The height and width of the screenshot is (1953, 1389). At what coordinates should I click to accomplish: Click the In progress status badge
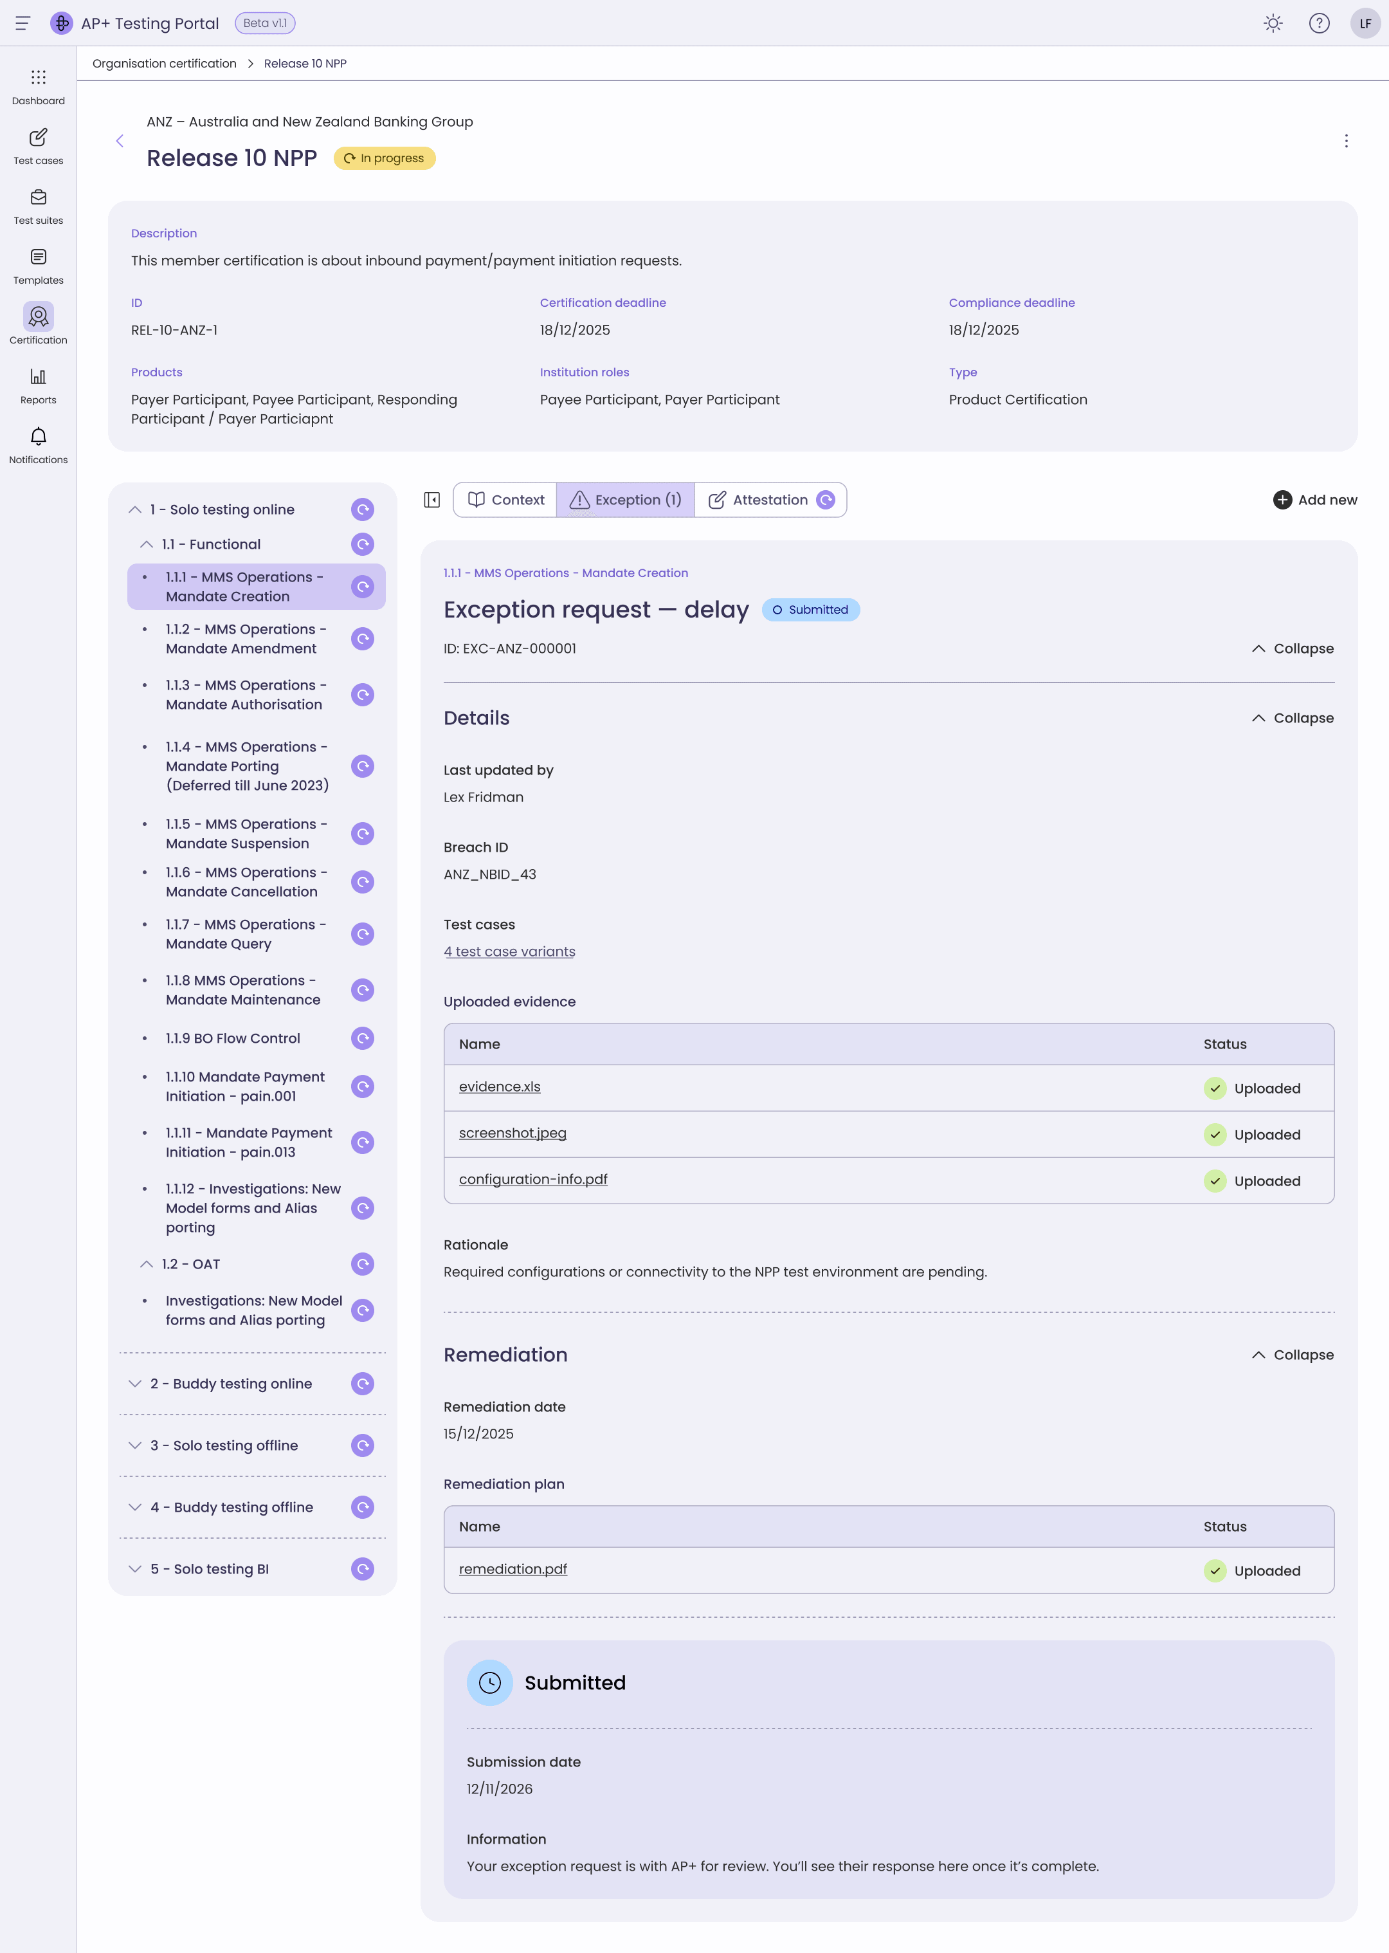coord(384,158)
